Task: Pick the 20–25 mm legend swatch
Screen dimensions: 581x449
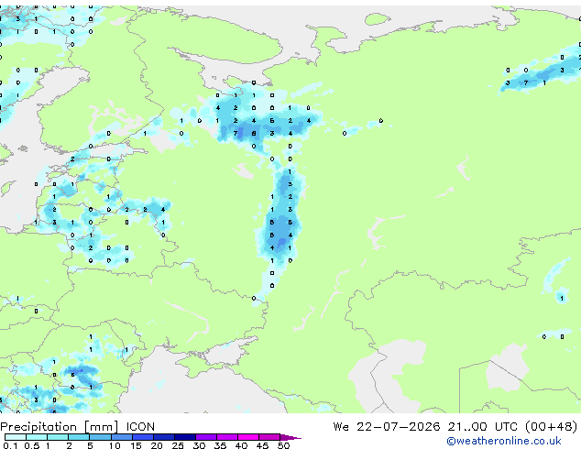Action: [x=164, y=437]
